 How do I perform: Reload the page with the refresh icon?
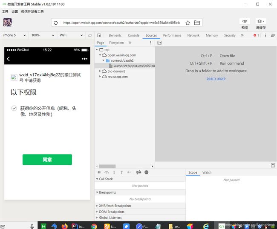(56, 23)
